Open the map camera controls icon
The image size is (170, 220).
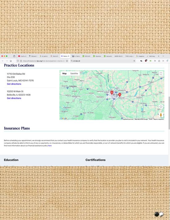161,107
